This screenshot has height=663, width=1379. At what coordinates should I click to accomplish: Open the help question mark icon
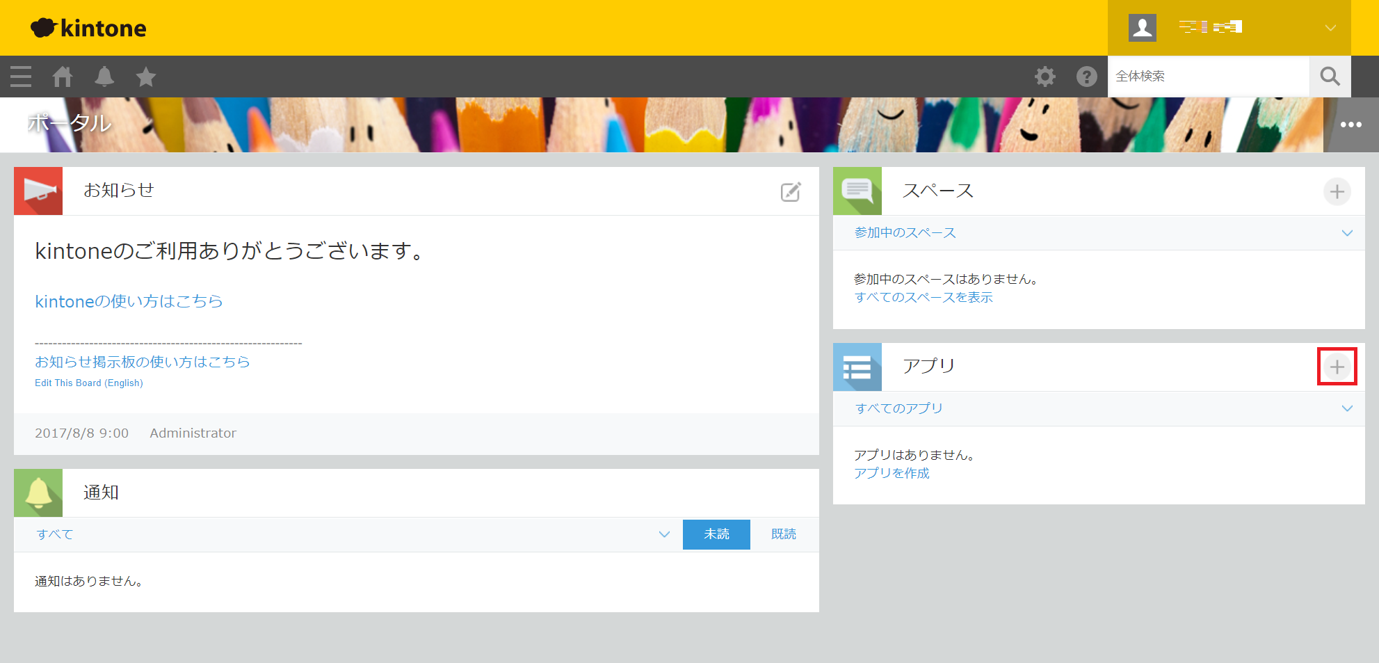pos(1086,77)
